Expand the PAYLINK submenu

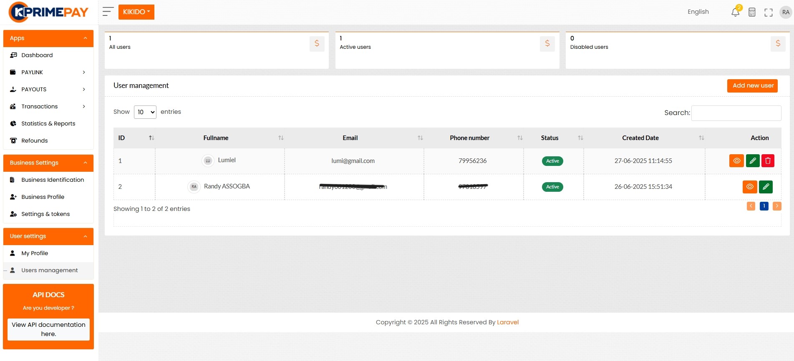pos(48,72)
